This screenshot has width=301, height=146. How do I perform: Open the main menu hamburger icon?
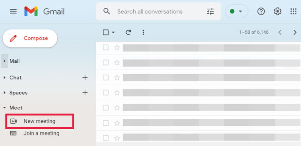13,11
